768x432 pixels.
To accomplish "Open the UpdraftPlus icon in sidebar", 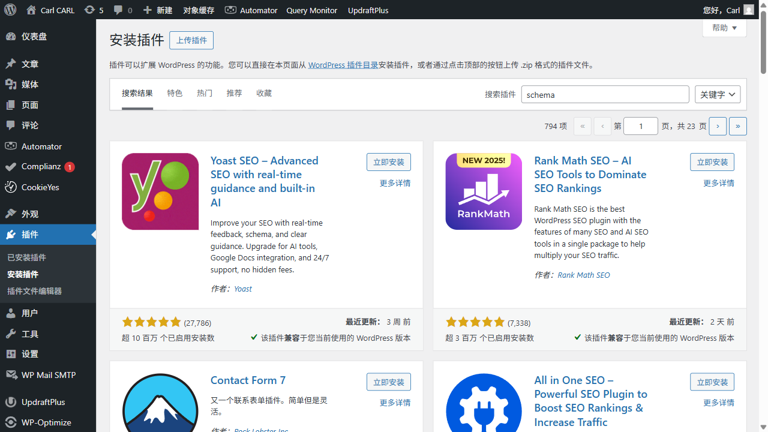I will click(10, 401).
